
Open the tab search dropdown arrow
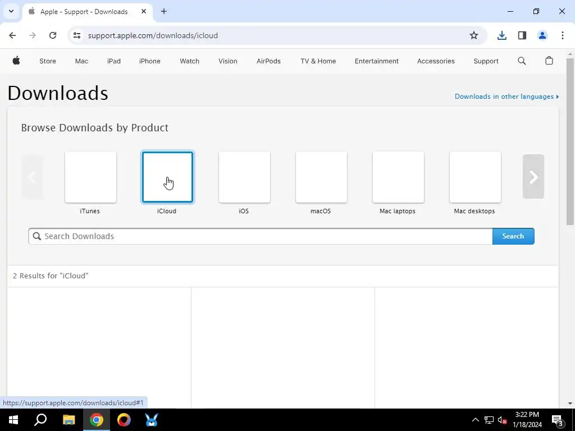pyautogui.click(x=11, y=11)
